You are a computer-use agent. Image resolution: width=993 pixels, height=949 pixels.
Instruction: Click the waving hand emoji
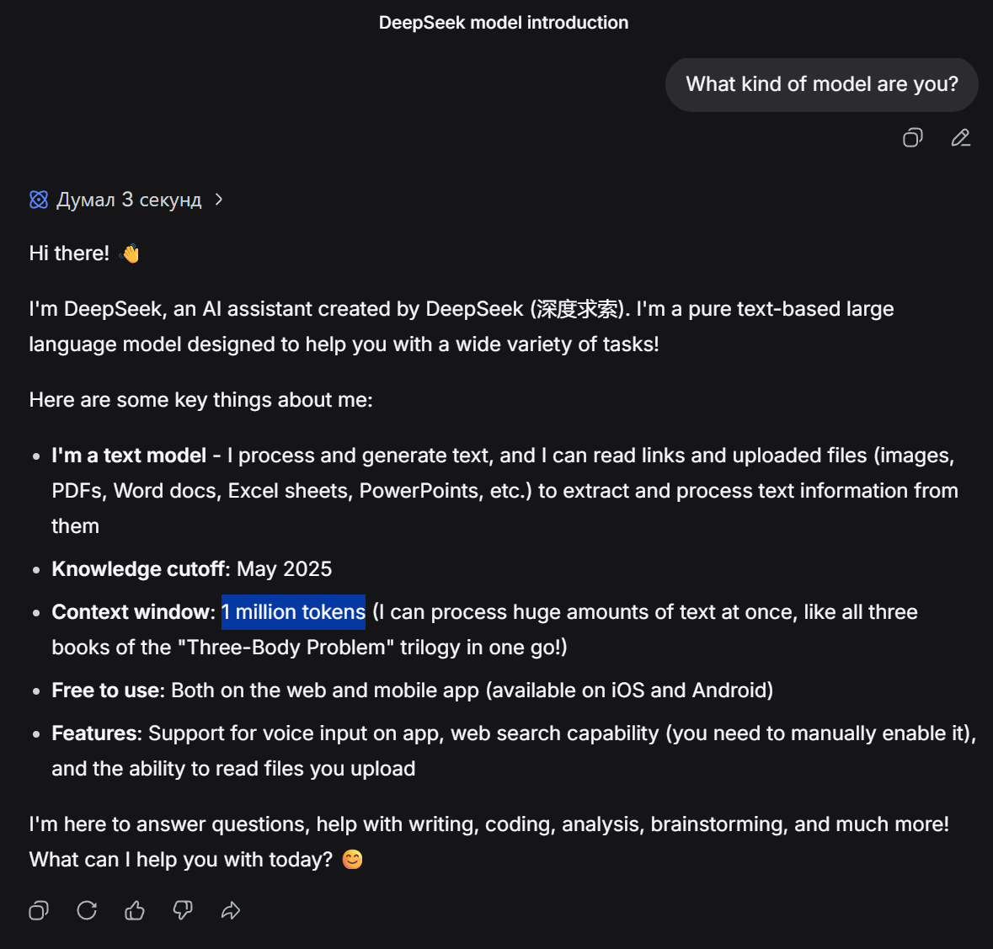pyautogui.click(x=131, y=253)
